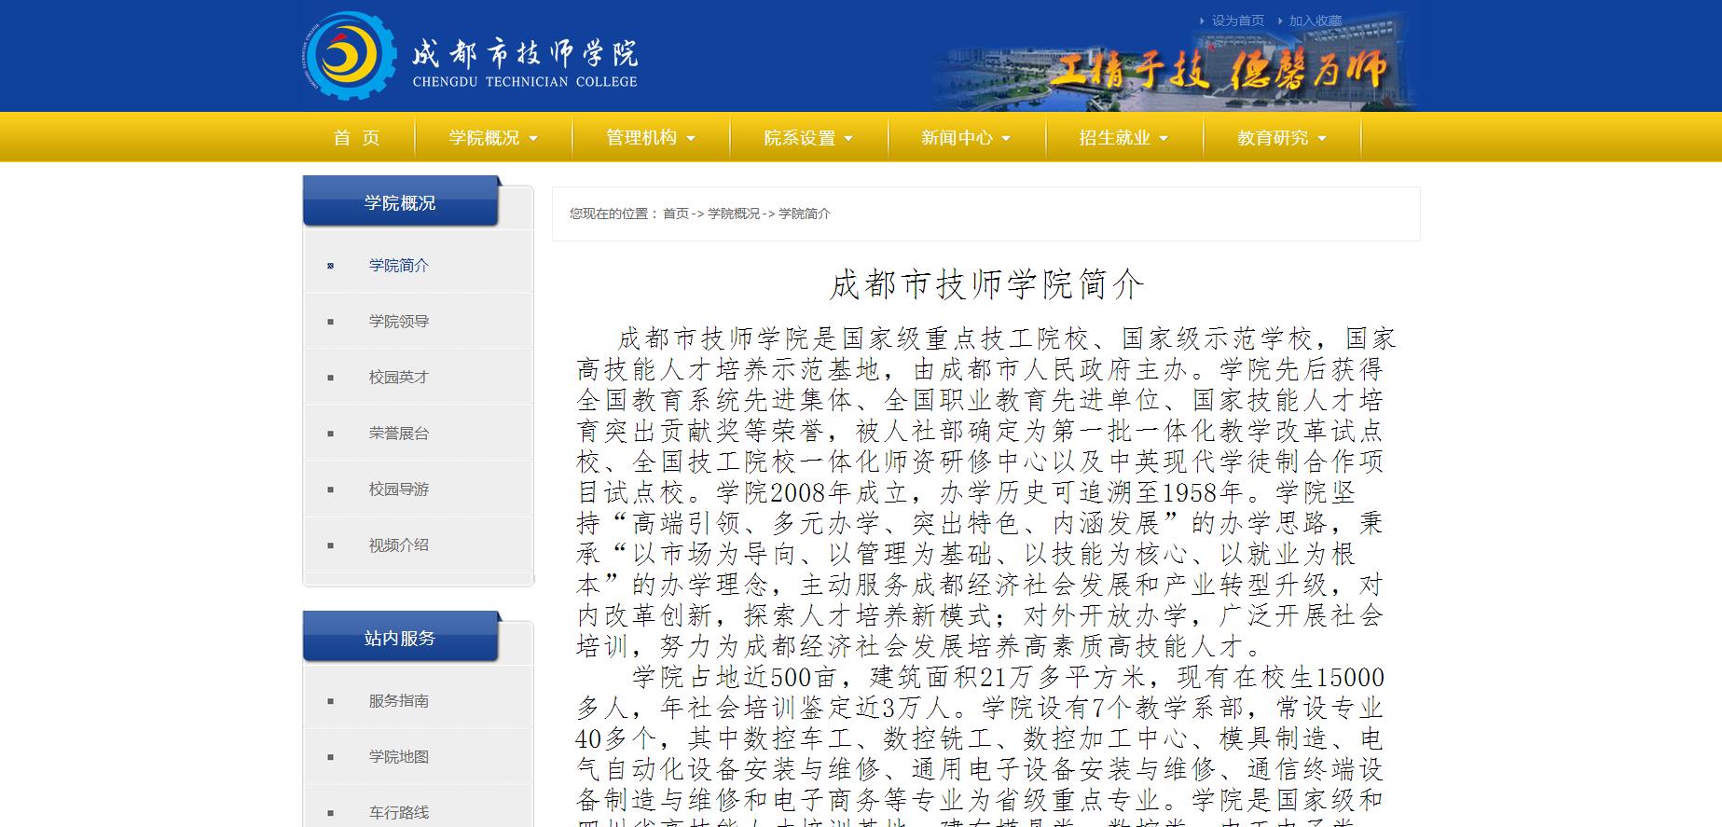The image size is (1722, 827).
Task: Click the arrow icon before 加入收藏
Action: point(1280,21)
